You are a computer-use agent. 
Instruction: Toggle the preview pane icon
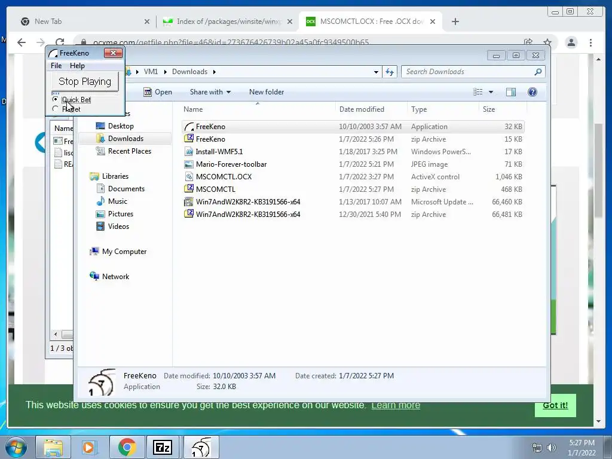511,92
